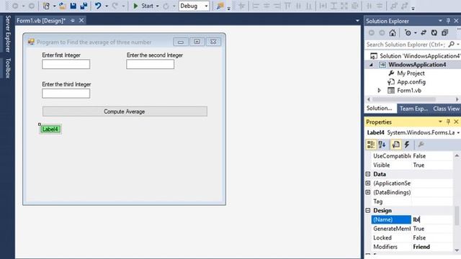Sort properties alphabetically
461x259 pixels.
click(x=382, y=144)
